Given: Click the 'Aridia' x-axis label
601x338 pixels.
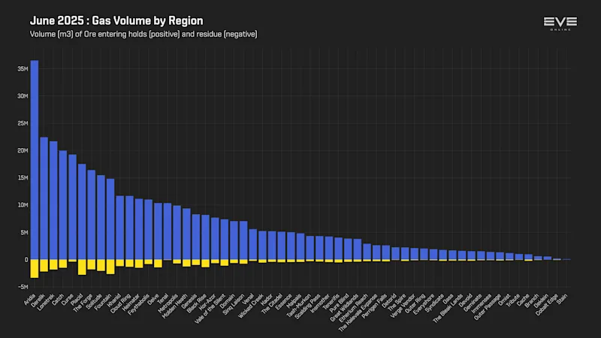Looking at the screenshot, I should tap(30, 300).
